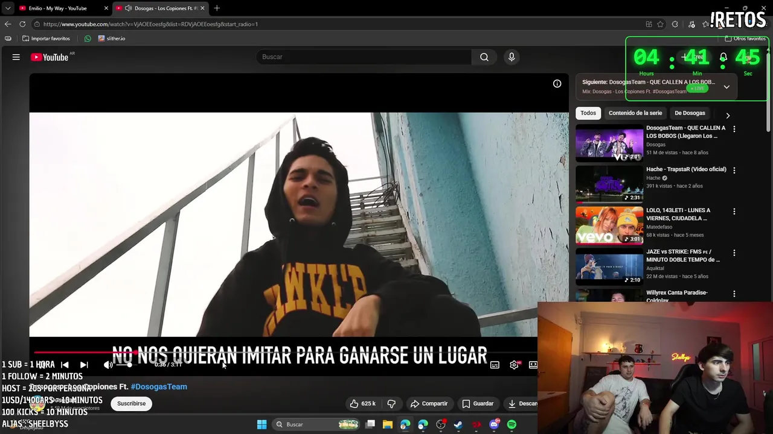Click the YouTube search magnifier button

(484, 57)
